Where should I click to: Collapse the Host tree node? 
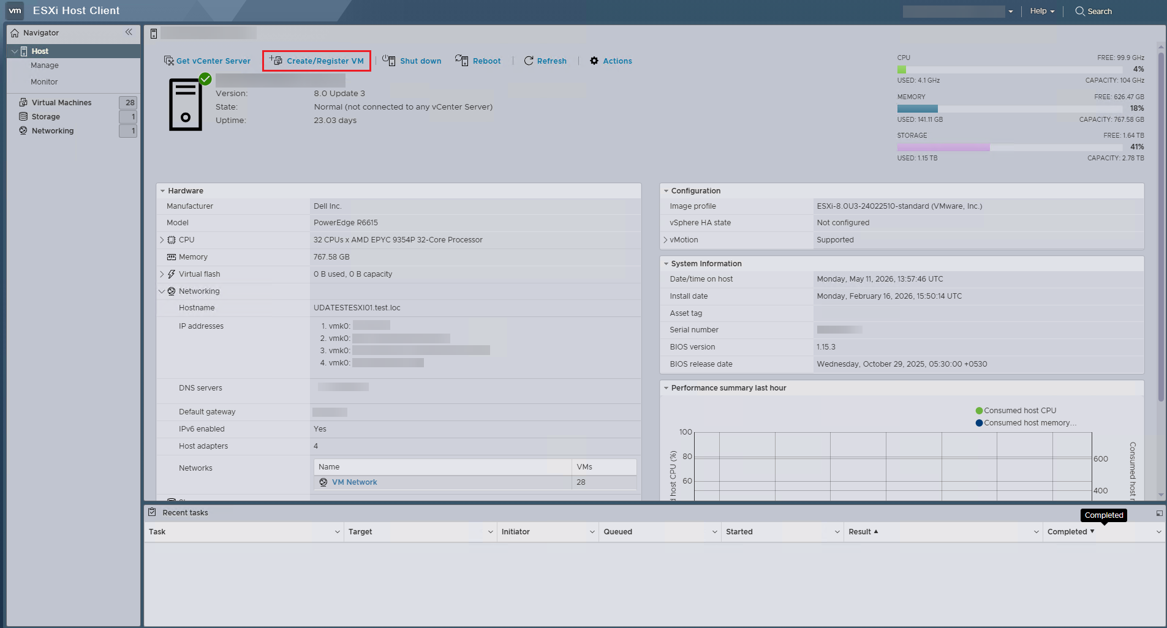click(14, 51)
